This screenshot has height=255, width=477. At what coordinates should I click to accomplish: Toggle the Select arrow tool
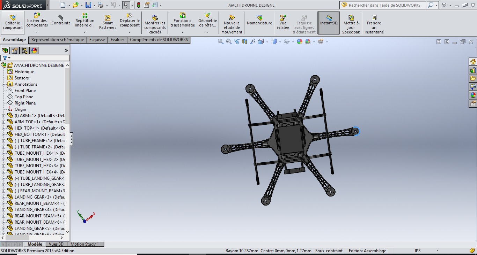point(126,5)
